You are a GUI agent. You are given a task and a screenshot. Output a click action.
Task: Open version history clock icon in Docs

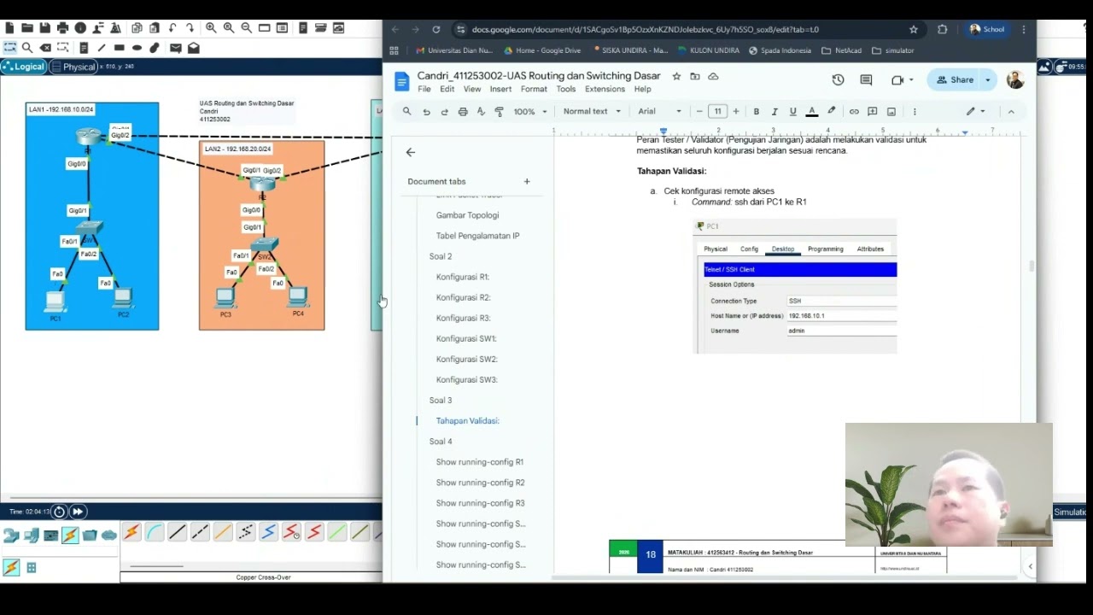coord(838,79)
